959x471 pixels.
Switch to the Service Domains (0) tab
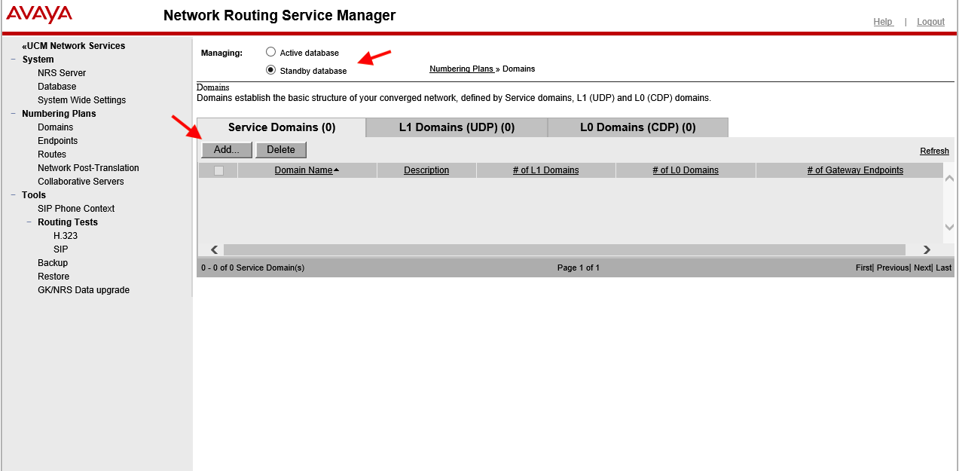(x=282, y=127)
